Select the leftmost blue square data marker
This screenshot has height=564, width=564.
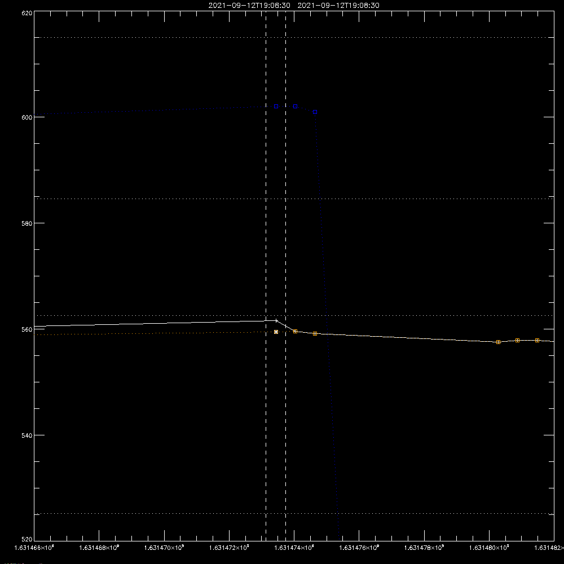pos(276,107)
